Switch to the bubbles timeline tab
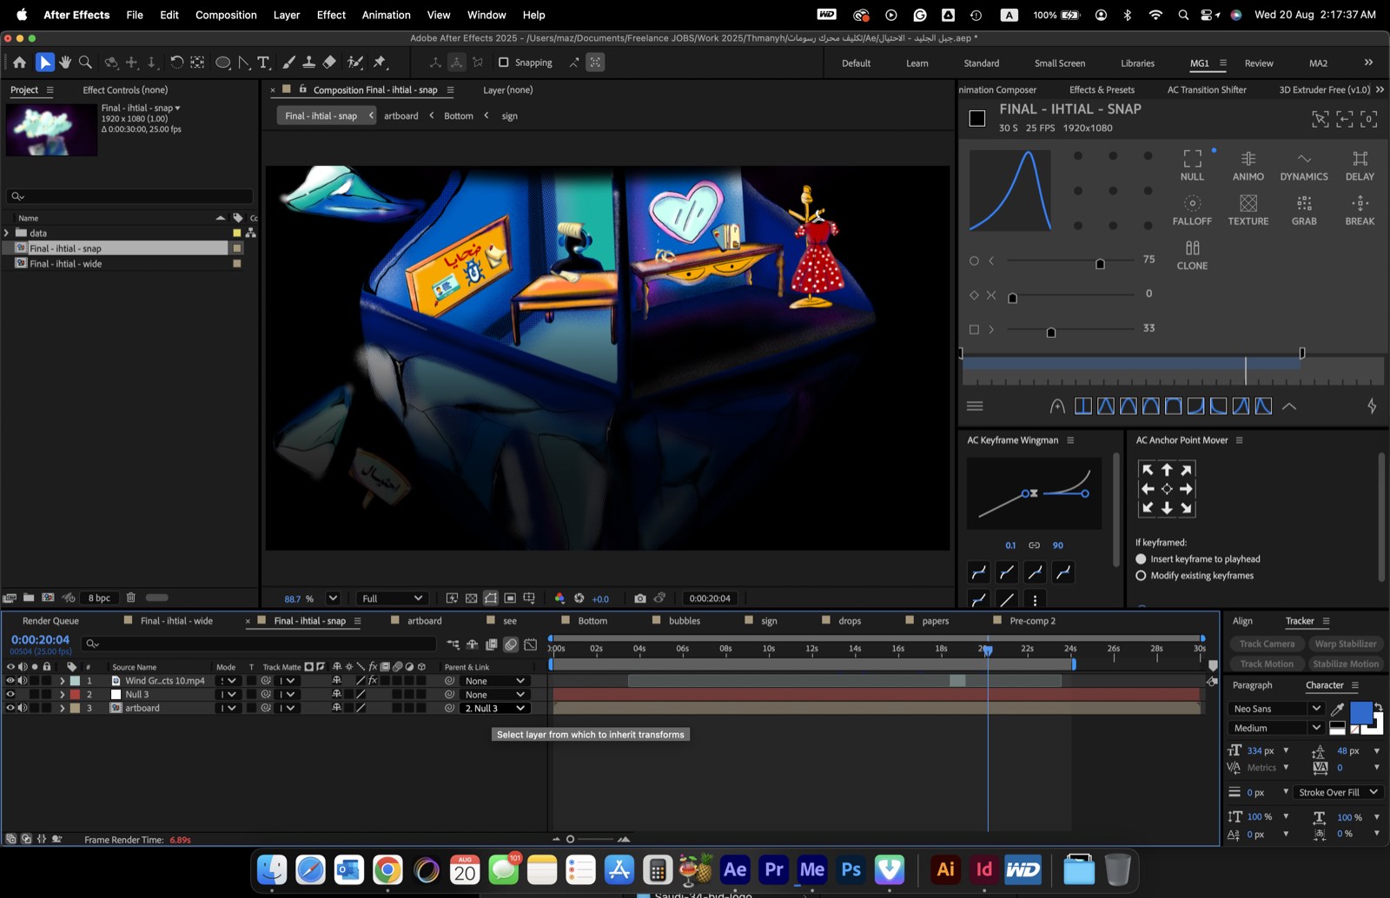Image resolution: width=1390 pixels, height=898 pixels. coord(685,621)
